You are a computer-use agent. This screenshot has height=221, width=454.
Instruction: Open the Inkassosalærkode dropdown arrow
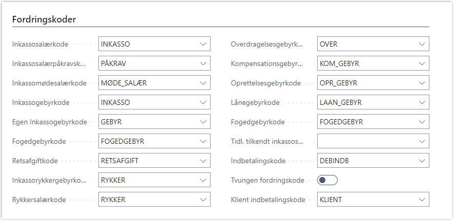tap(203, 44)
